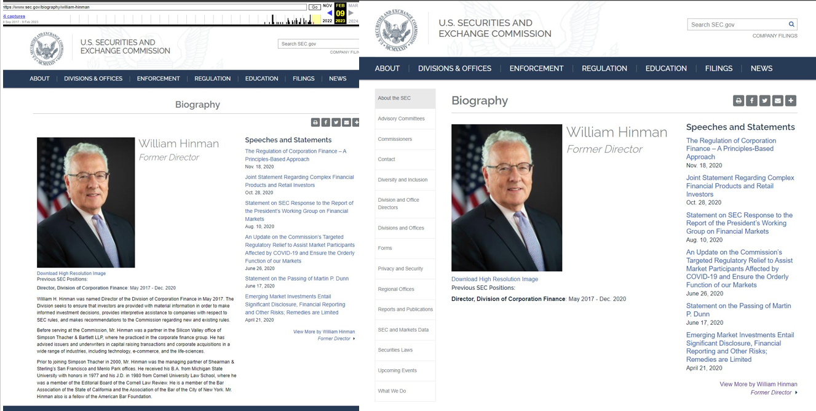Image resolution: width=816 pixels, height=411 pixels.
Task: Click the SEC seal logo on the right-hand page
Action: click(x=397, y=30)
